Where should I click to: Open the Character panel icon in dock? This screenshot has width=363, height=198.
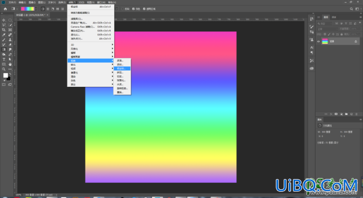coord(312,47)
